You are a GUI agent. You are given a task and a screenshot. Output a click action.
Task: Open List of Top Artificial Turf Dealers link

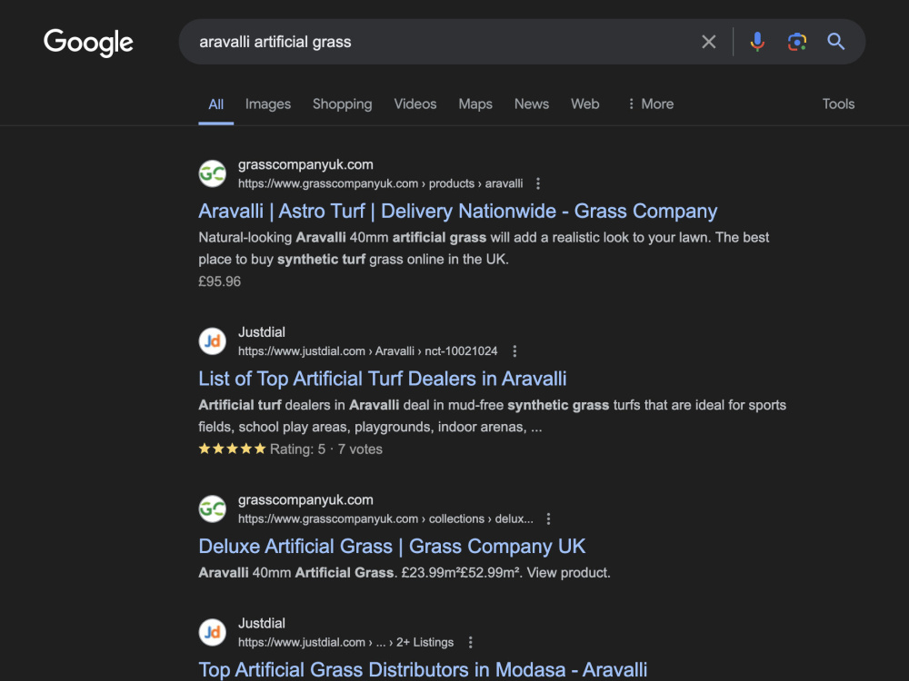tap(383, 379)
